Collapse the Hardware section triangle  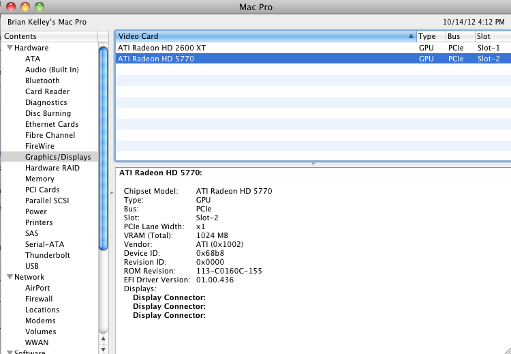[x=10, y=48]
